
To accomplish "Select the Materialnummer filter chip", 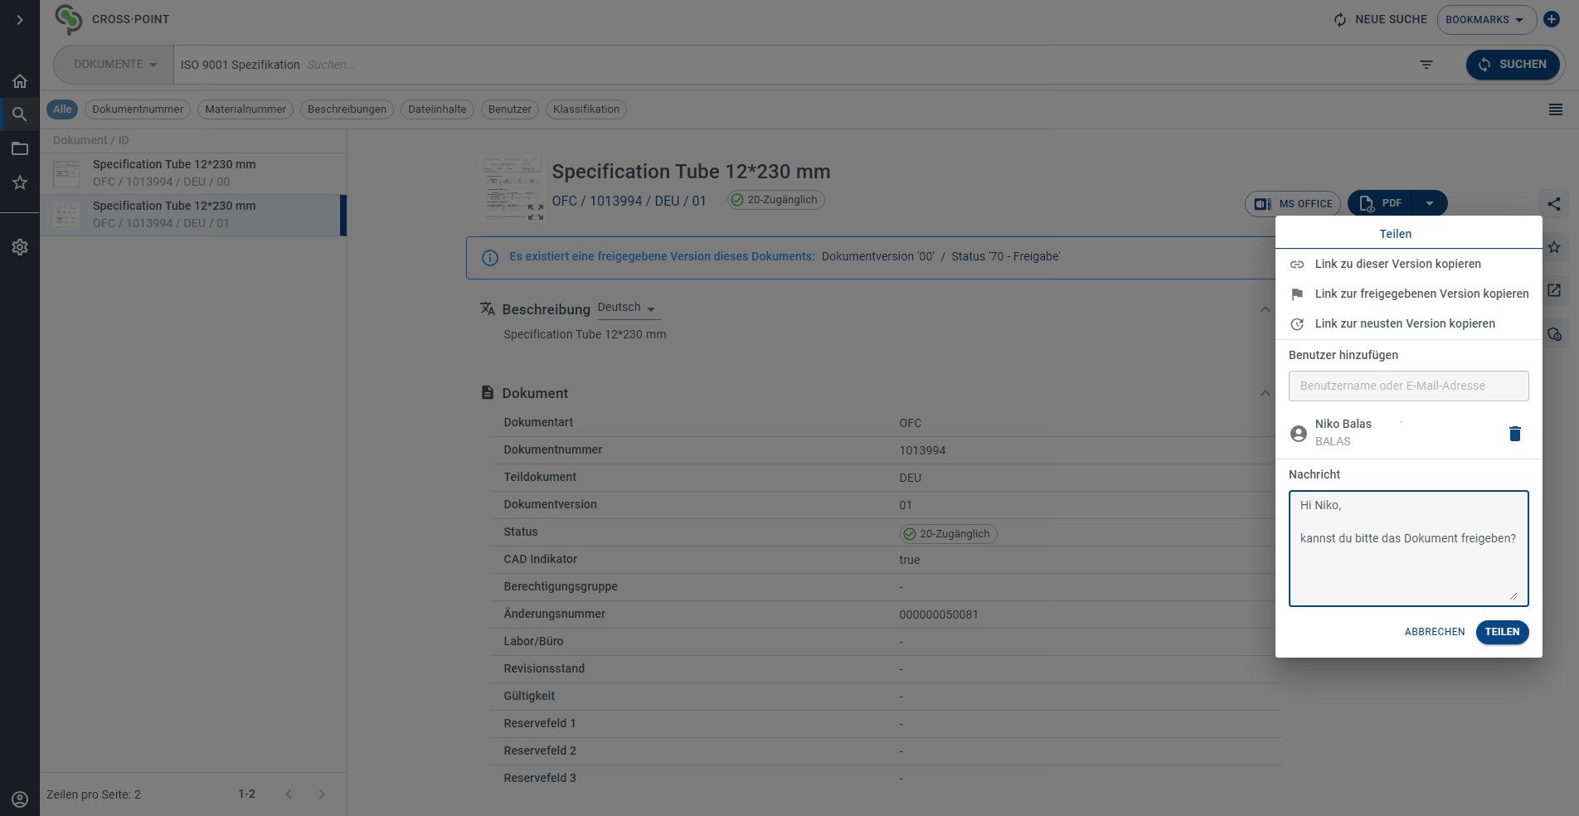I will tap(245, 109).
